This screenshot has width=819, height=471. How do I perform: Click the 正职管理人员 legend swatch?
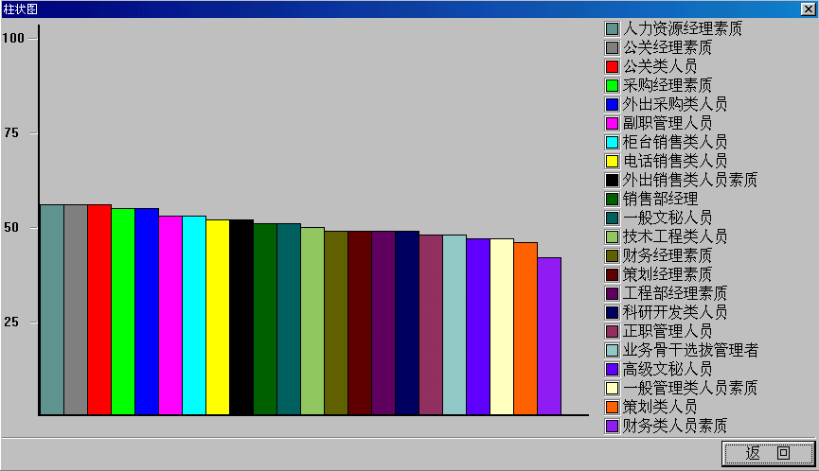(612, 331)
